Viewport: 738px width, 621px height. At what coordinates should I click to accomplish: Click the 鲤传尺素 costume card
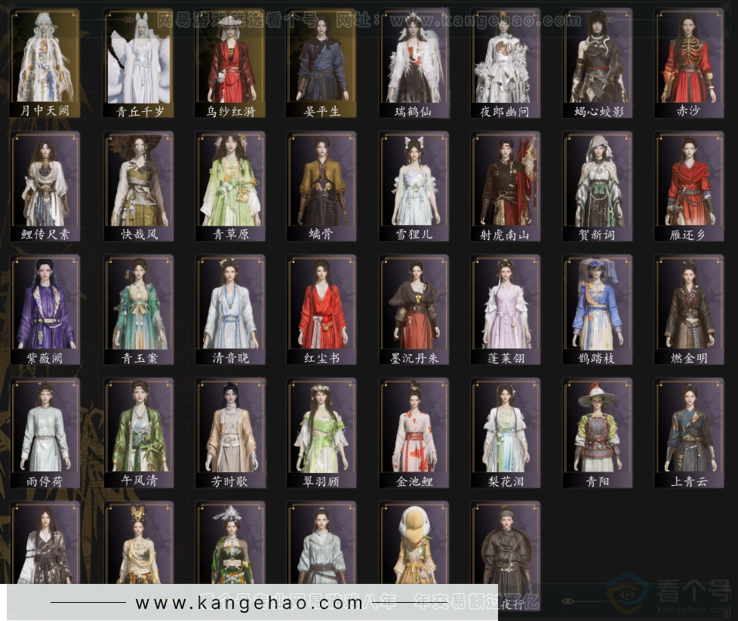[x=45, y=186]
